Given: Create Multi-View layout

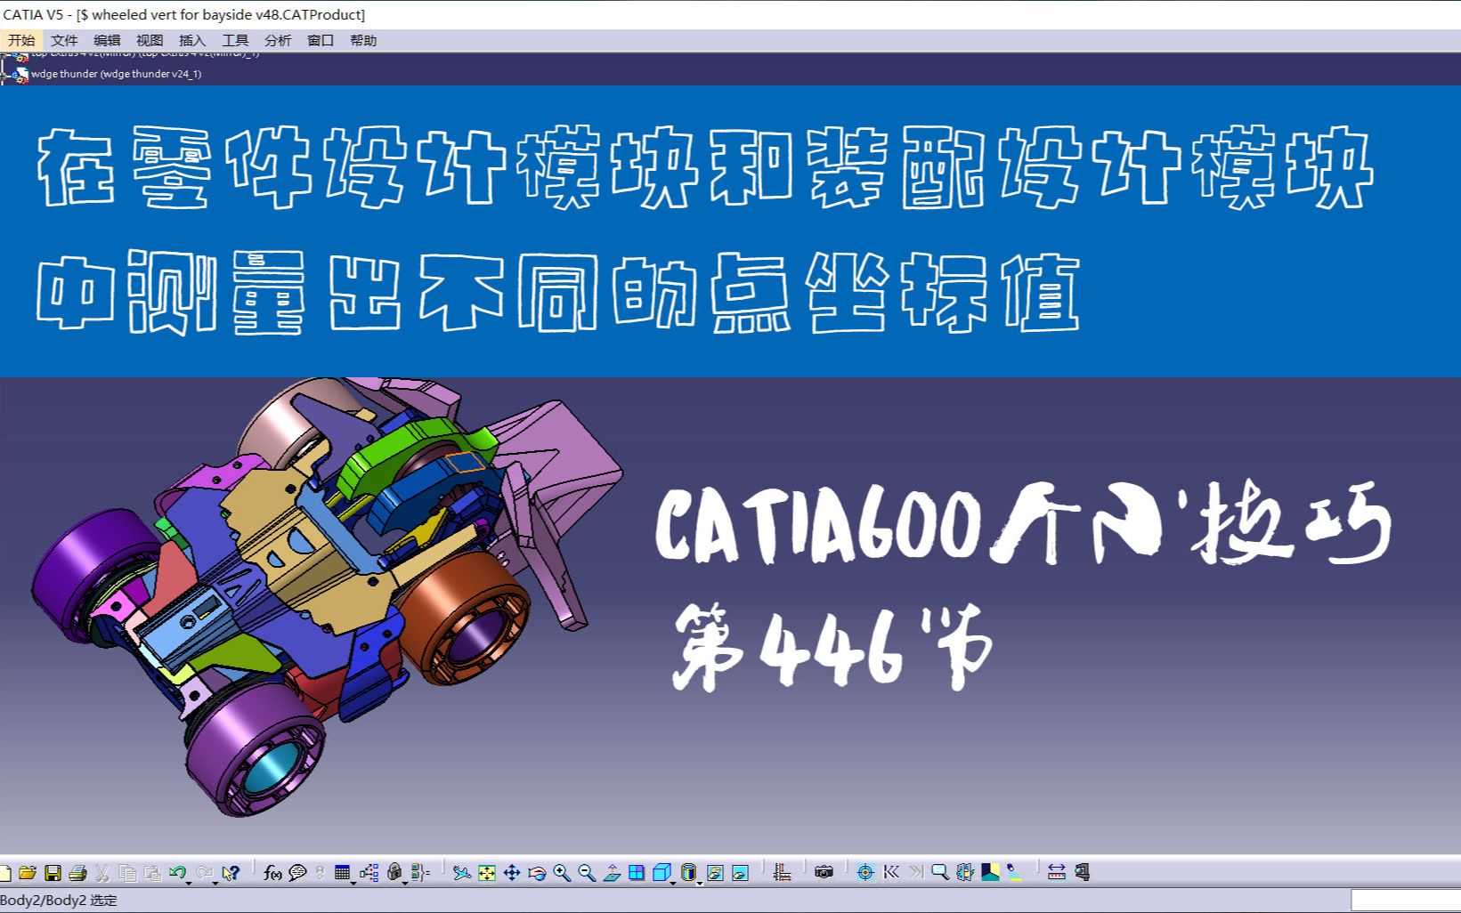Looking at the screenshot, I should 636,873.
